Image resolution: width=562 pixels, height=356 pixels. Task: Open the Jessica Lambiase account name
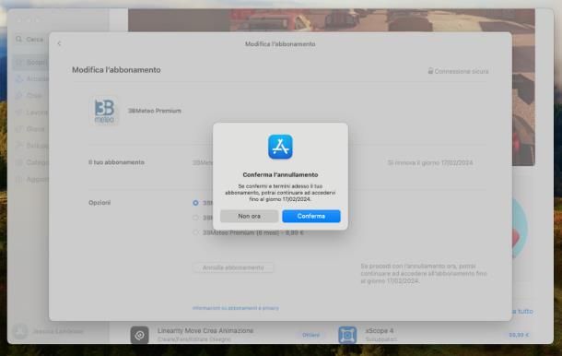coord(58,331)
